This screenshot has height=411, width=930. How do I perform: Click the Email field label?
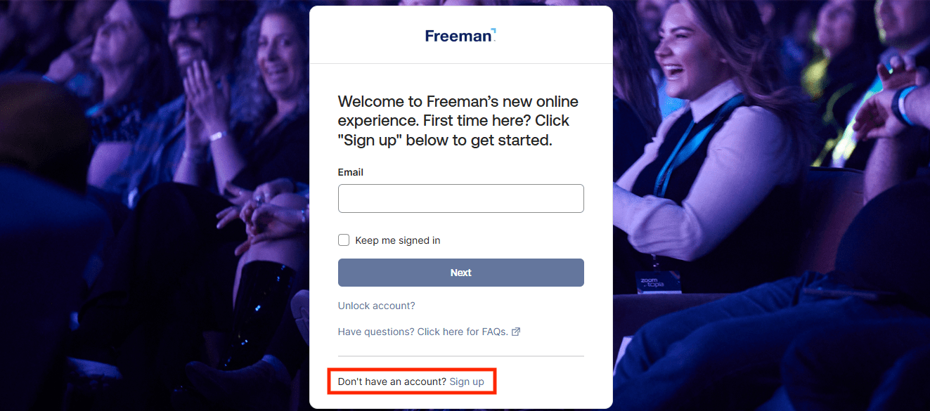coord(351,172)
